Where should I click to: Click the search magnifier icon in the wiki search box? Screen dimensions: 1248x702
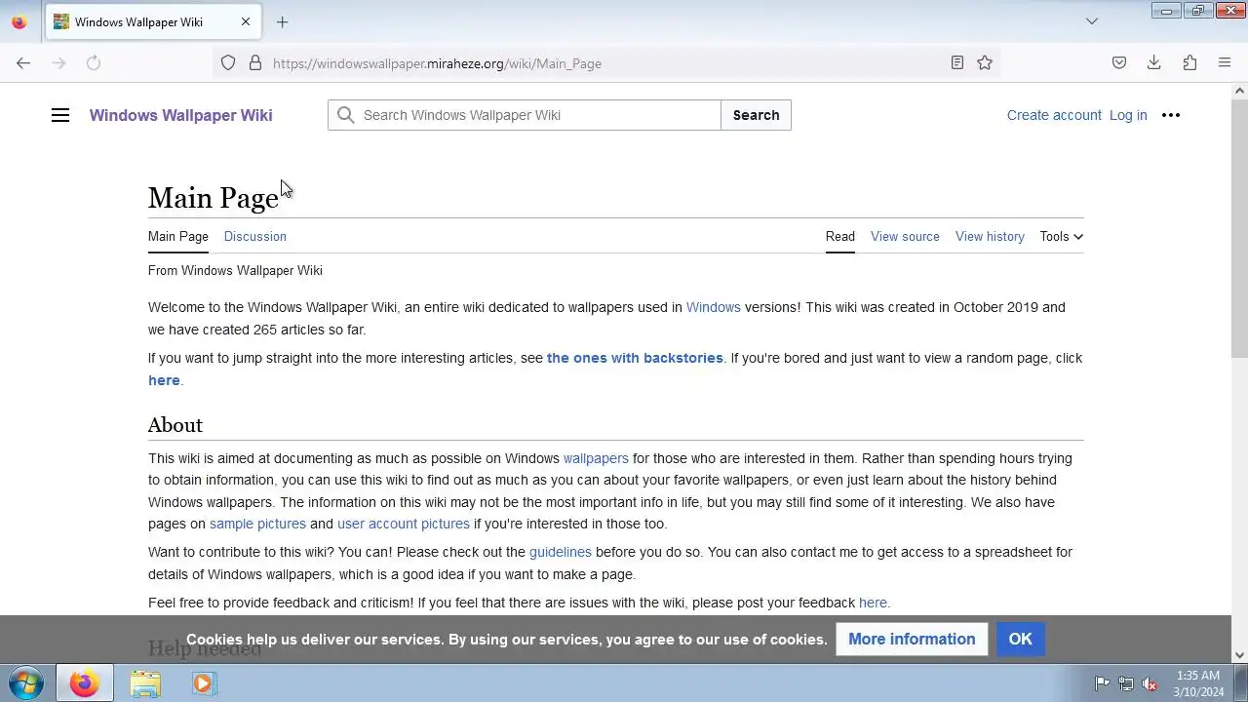(x=345, y=115)
